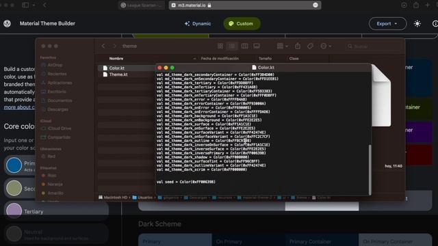Sort Finder list by Clase column

click(x=294, y=59)
